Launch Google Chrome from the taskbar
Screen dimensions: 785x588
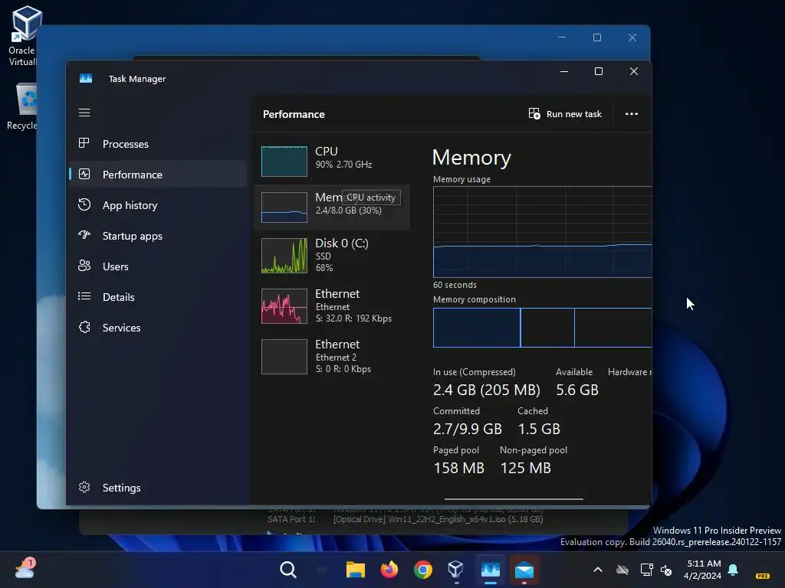pyautogui.click(x=423, y=570)
